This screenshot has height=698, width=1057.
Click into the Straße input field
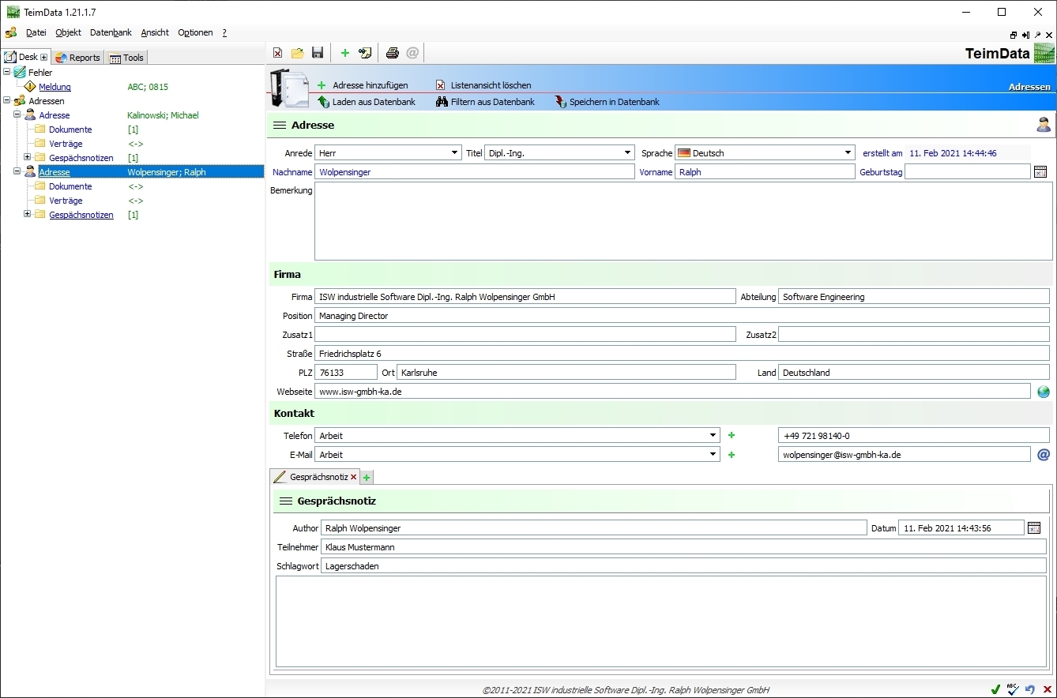681,354
